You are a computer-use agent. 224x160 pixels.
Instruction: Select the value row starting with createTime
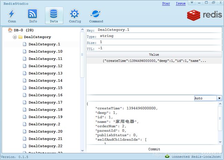click(154, 61)
